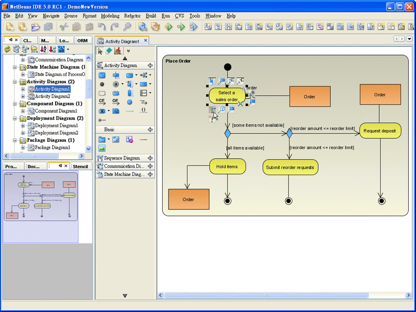Switch to the ORM tab
Viewport: 416px width, 312px height.
(x=82, y=41)
